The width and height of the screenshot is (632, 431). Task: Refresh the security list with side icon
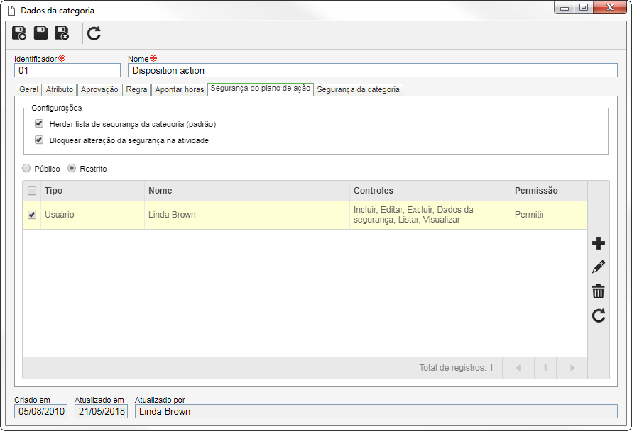599,315
